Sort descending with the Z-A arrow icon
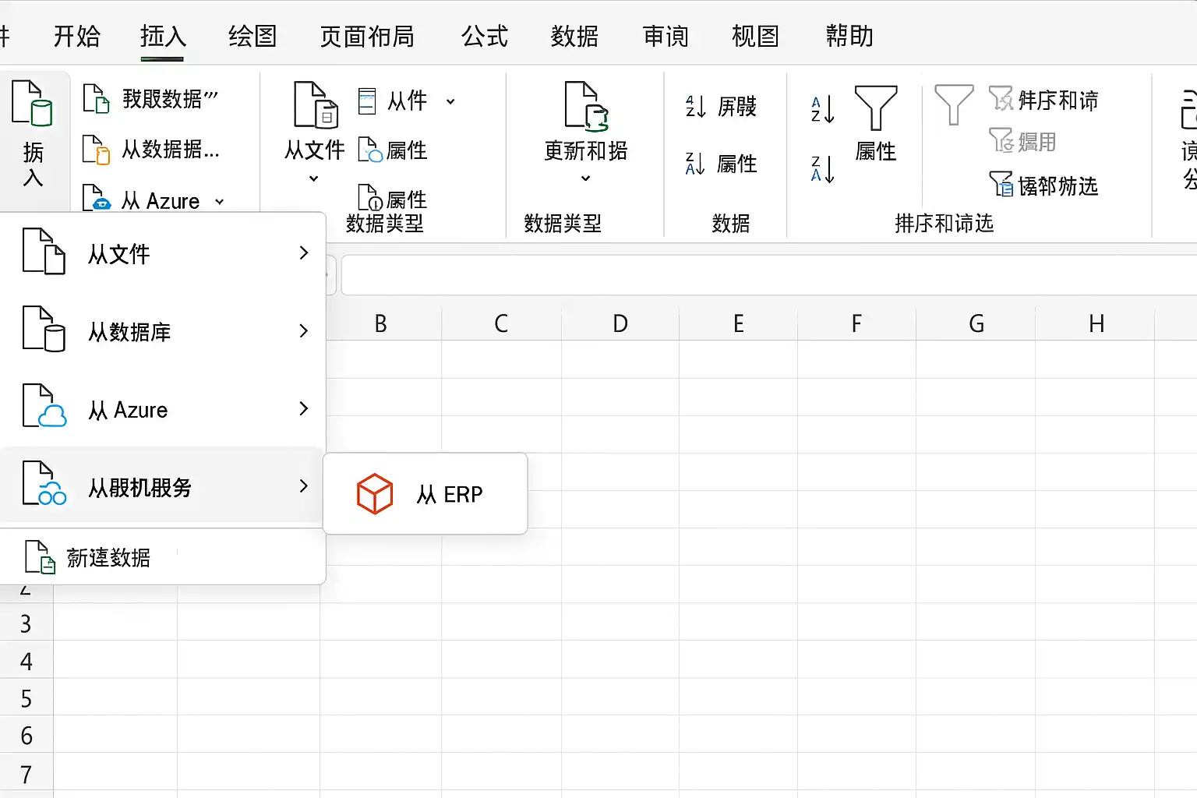Screen dimensions: 1197x798 pyautogui.click(x=823, y=169)
